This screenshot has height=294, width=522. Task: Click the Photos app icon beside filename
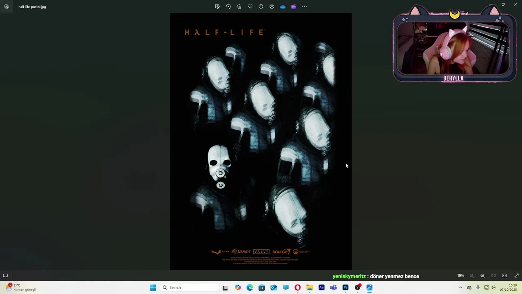point(7,7)
